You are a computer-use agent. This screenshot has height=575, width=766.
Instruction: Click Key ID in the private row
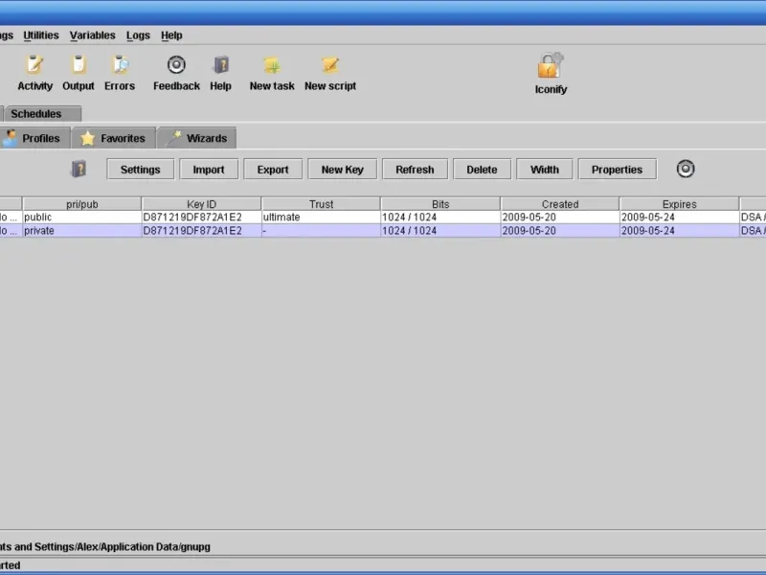tap(201, 231)
